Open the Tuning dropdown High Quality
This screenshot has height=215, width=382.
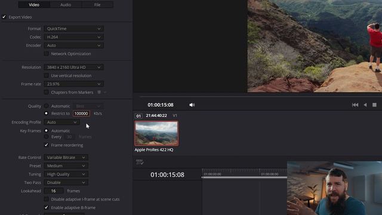[x=66, y=174]
